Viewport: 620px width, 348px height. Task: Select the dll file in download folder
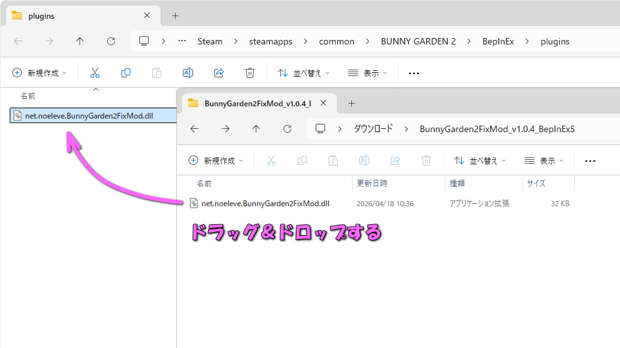click(265, 203)
